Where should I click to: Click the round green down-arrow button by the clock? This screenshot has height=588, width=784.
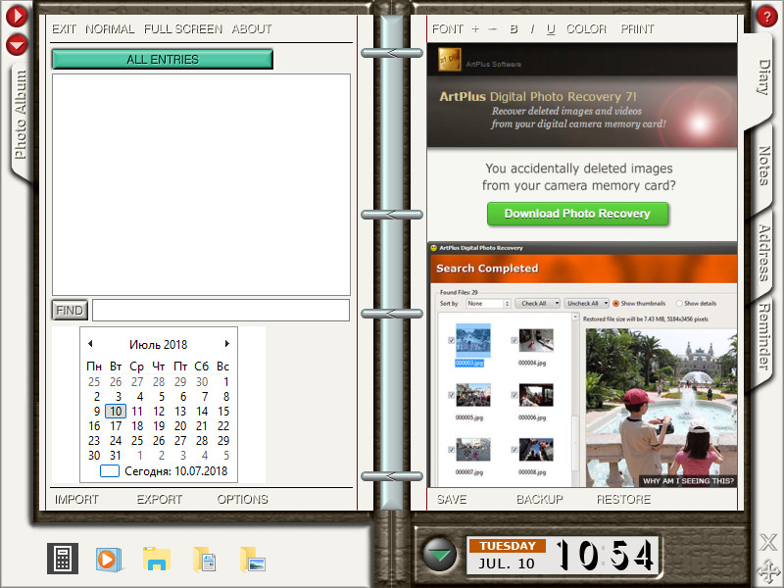(439, 555)
